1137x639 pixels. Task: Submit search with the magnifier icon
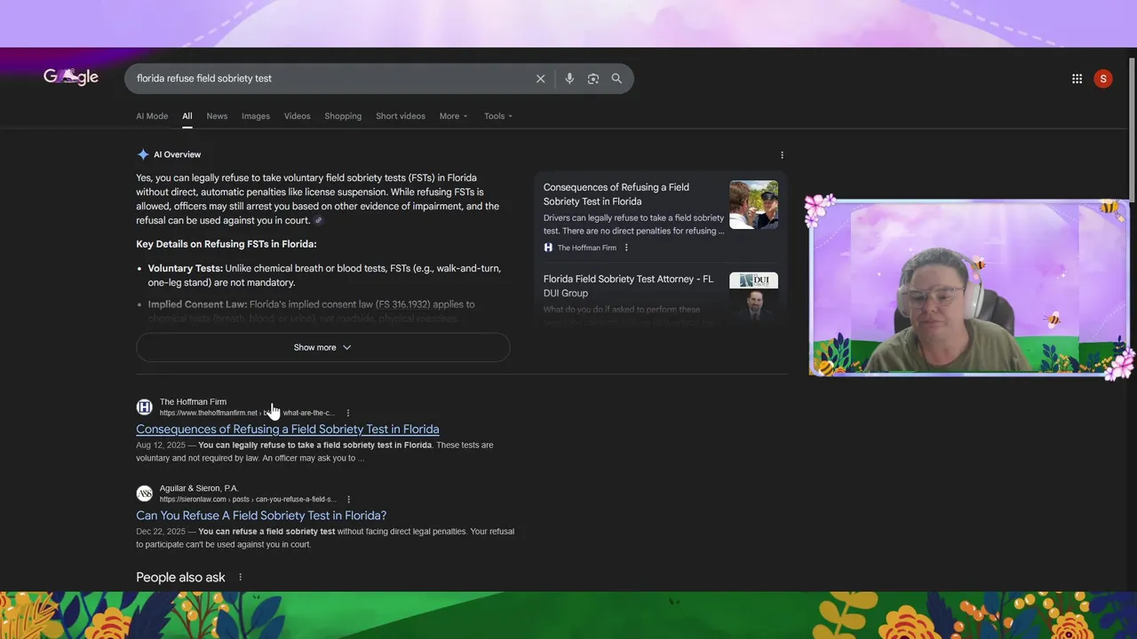coord(616,78)
